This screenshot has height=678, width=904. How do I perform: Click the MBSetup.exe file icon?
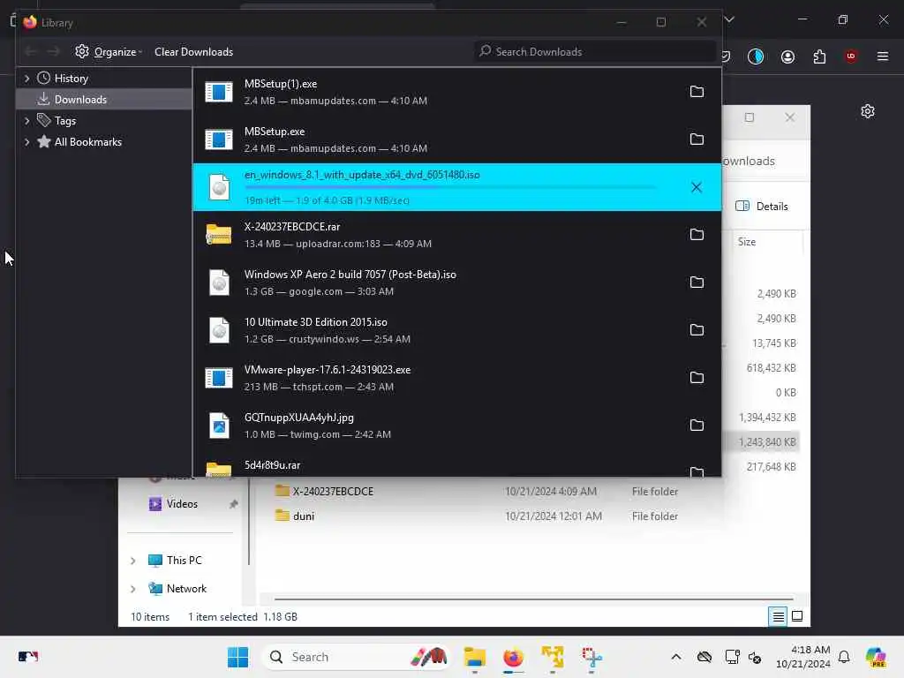(219, 139)
